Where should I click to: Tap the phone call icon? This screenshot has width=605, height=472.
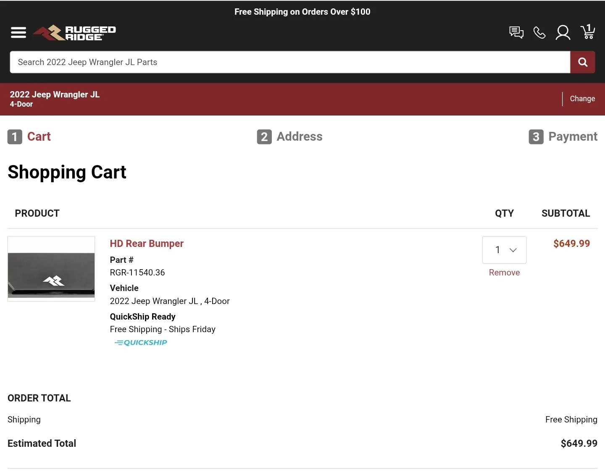pos(539,32)
